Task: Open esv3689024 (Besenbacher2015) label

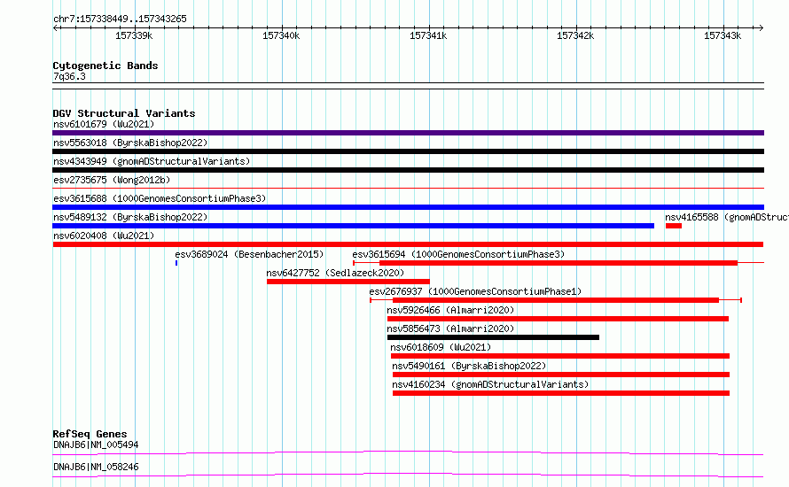Action: point(249,254)
